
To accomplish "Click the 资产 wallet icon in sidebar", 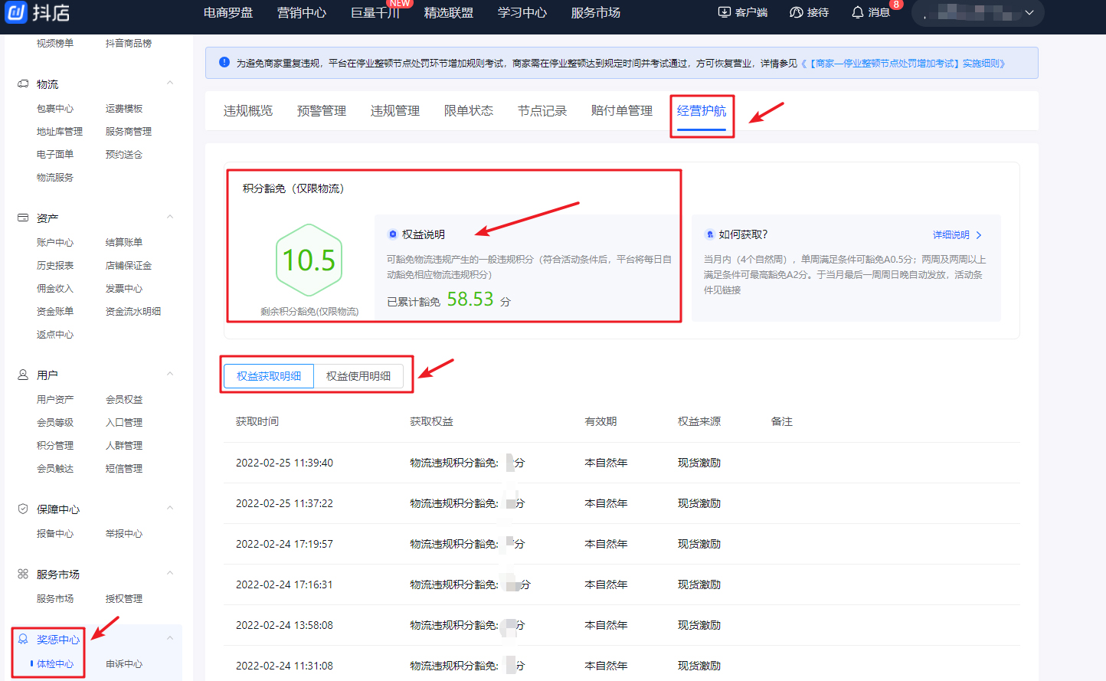I will pyautogui.click(x=23, y=218).
